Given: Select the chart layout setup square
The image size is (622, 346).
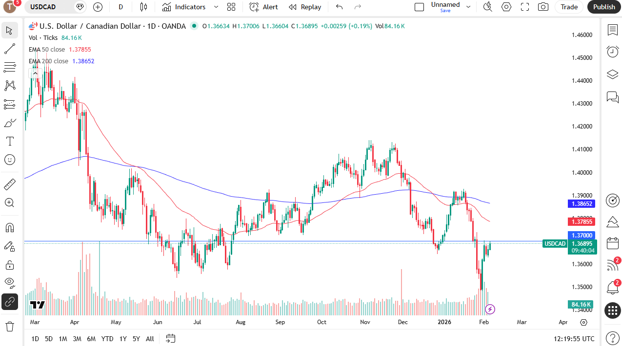Looking at the screenshot, I should [x=419, y=7].
